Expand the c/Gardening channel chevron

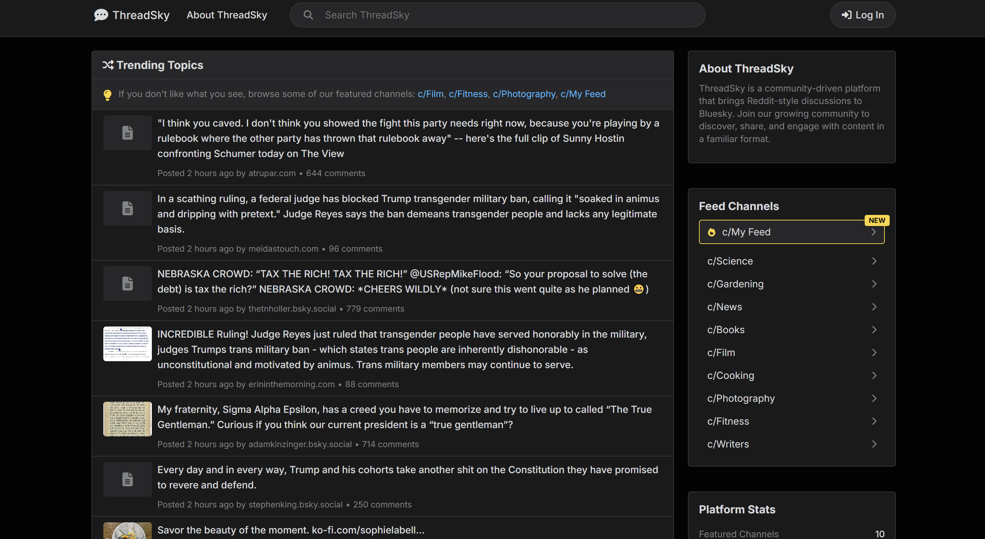(x=874, y=284)
